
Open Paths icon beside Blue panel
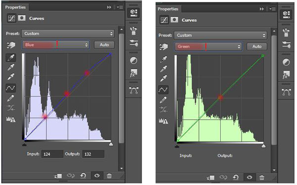134,91
